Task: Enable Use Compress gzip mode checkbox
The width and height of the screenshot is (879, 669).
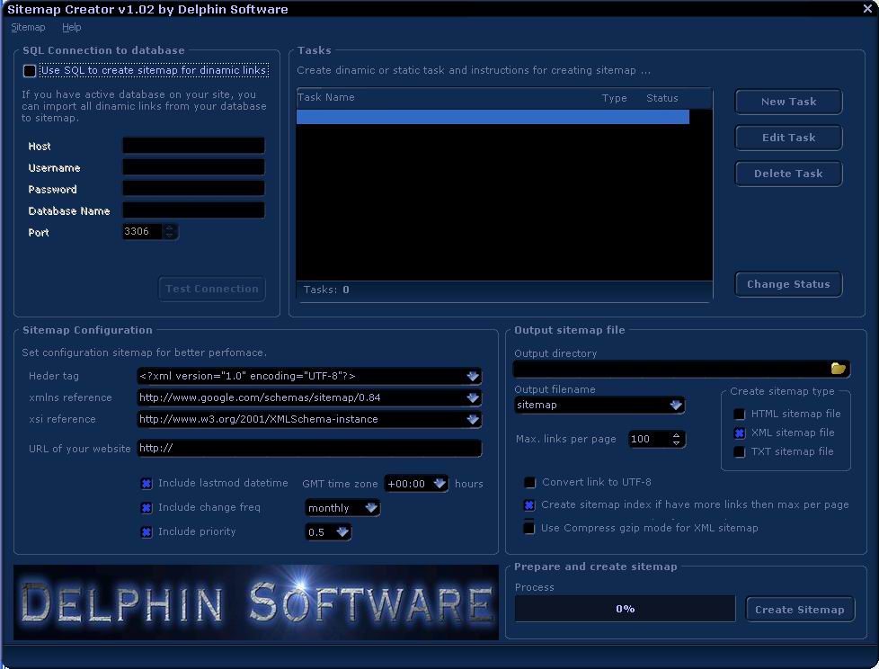Action: click(529, 528)
